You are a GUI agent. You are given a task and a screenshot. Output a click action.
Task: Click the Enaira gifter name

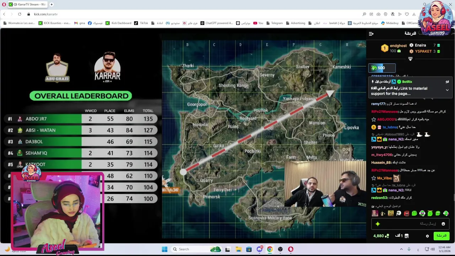tap(420, 46)
